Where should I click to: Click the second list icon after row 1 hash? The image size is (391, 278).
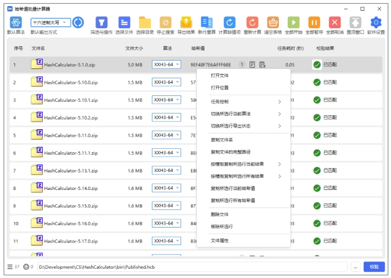point(262,65)
